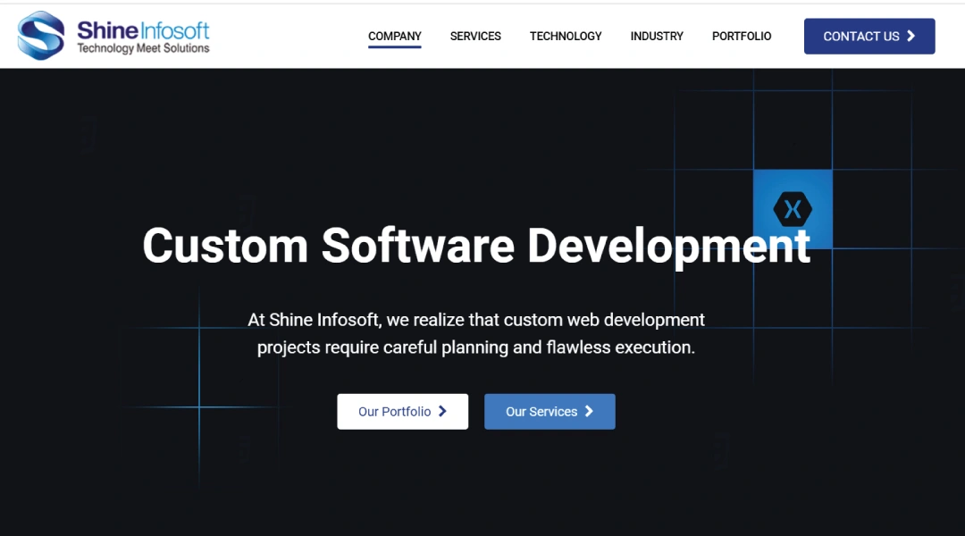
Task: Switch to the INDUSTRY section
Action: click(657, 36)
